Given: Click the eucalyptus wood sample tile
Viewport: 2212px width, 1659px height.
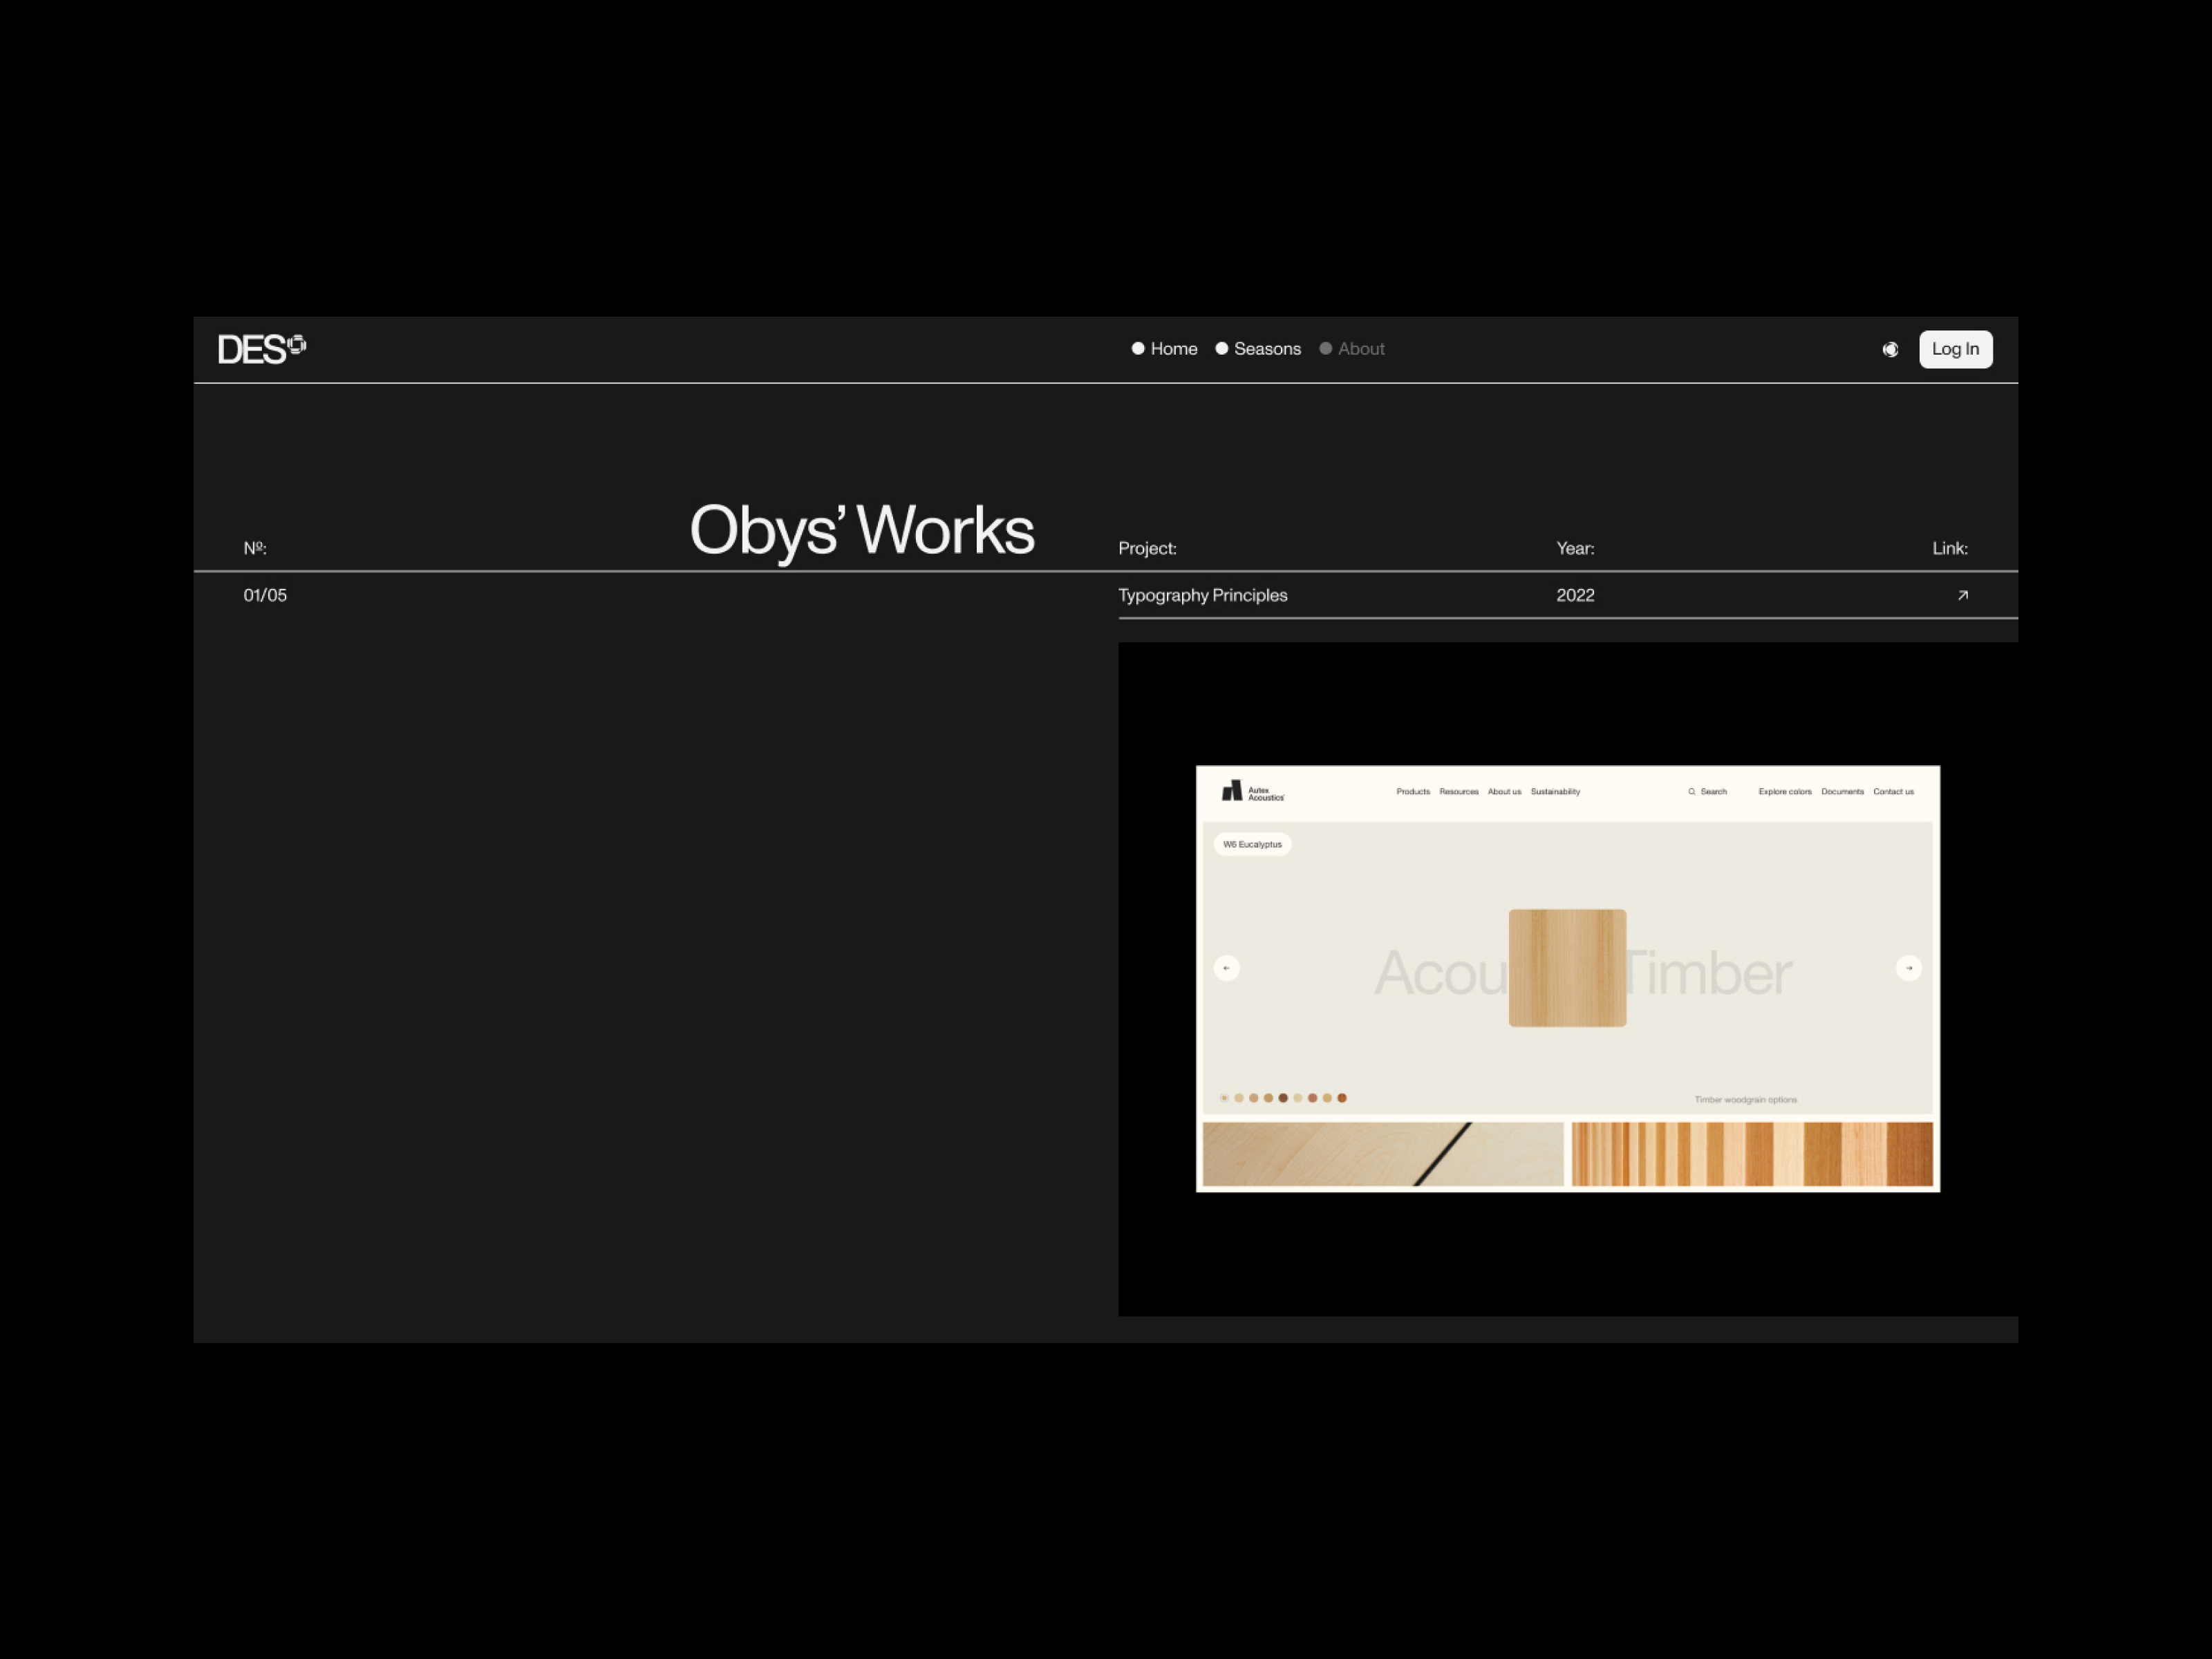Looking at the screenshot, I should pos(1567,968).
